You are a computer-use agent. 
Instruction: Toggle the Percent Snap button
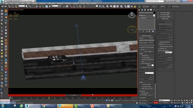(x=77, y=6)
